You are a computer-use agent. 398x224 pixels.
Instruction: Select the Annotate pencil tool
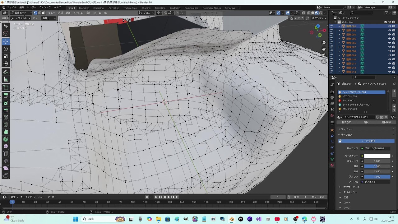6,72
